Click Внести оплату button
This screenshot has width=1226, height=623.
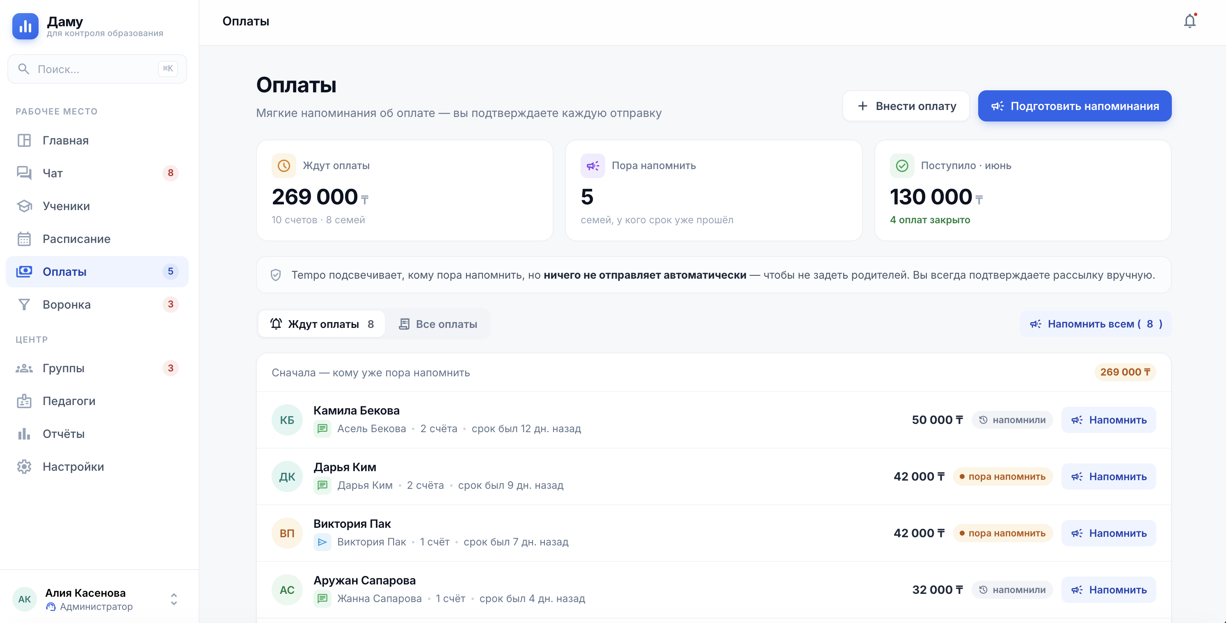point(906,106)
